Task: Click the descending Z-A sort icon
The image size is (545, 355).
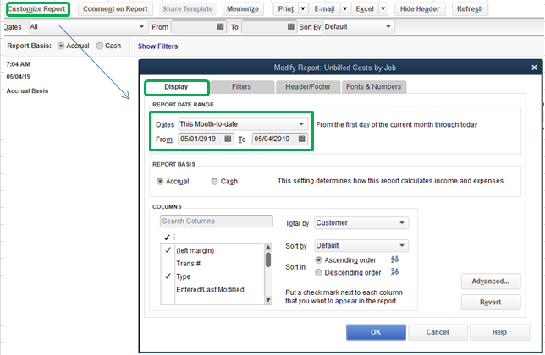Action: (394, 271)
